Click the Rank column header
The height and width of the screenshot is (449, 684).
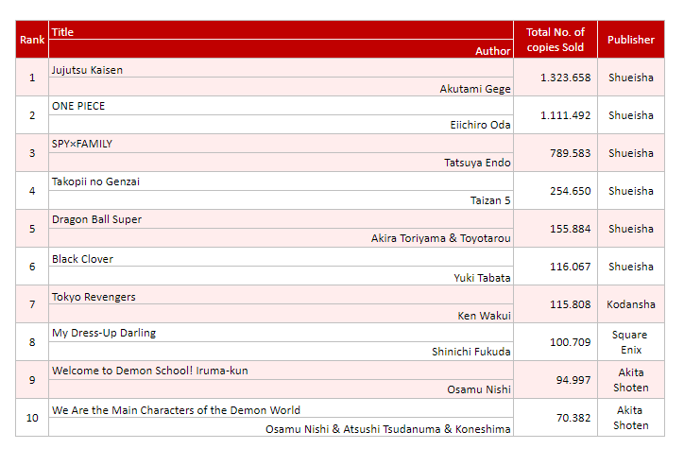[32, 40]
